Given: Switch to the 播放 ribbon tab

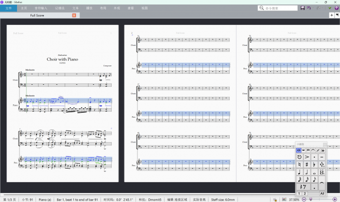Looking at the screenshot, I should click(x=89, y=8).
